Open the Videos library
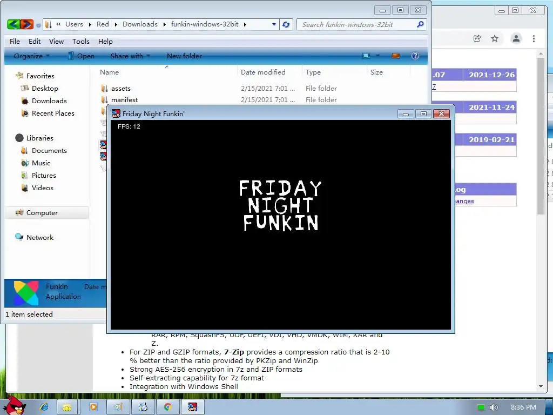Screen dimensions: 553x415 click(42, 188)
